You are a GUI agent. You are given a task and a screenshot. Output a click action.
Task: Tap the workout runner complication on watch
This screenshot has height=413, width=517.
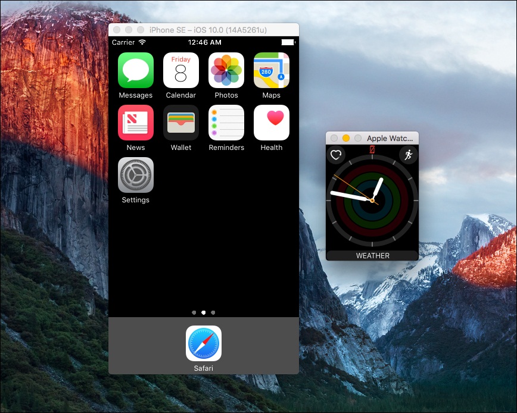(409, 155)
